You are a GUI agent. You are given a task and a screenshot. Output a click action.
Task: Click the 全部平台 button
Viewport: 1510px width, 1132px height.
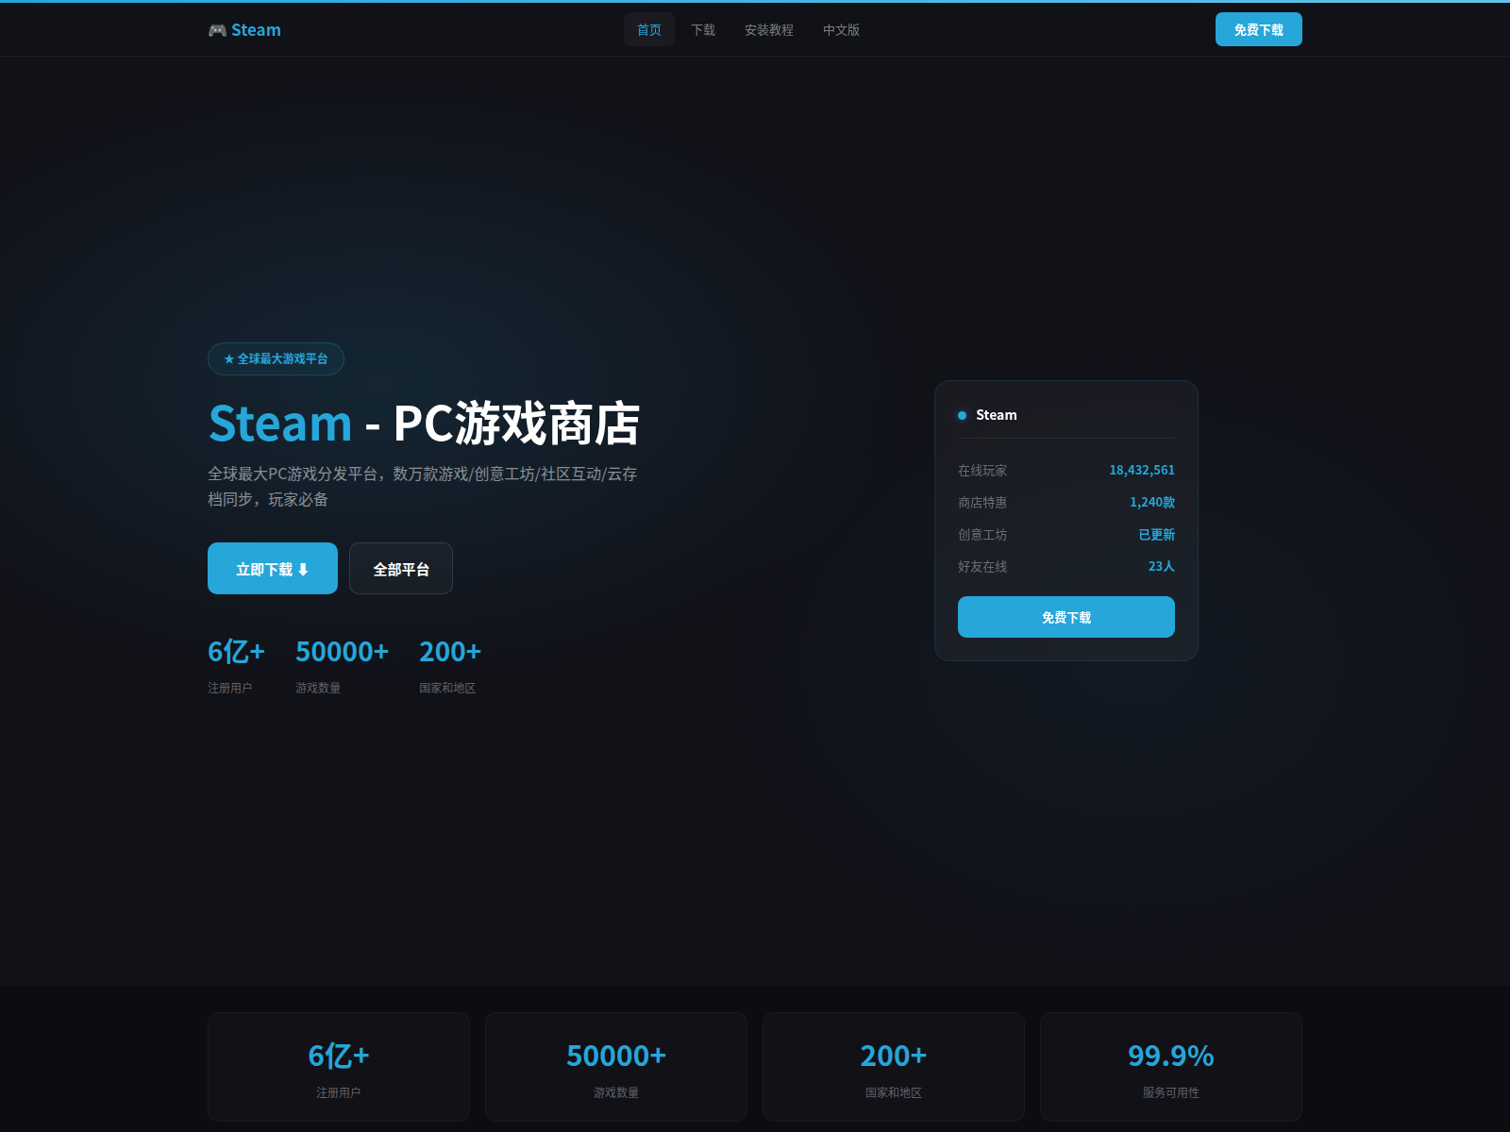[x=401, y=569]
